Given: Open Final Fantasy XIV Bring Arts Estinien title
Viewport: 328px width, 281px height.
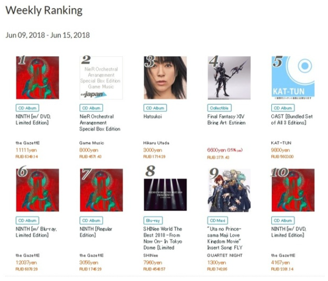Looking at the screenshot, I should coord(226,119).
